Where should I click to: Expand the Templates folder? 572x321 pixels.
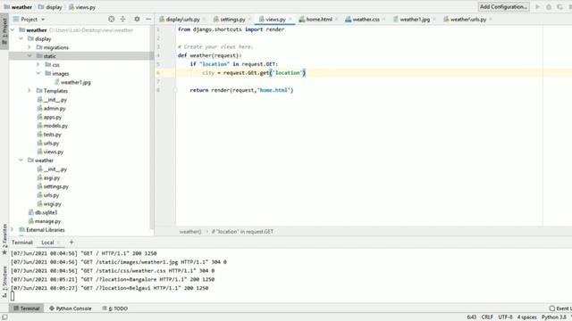[29, 91]
